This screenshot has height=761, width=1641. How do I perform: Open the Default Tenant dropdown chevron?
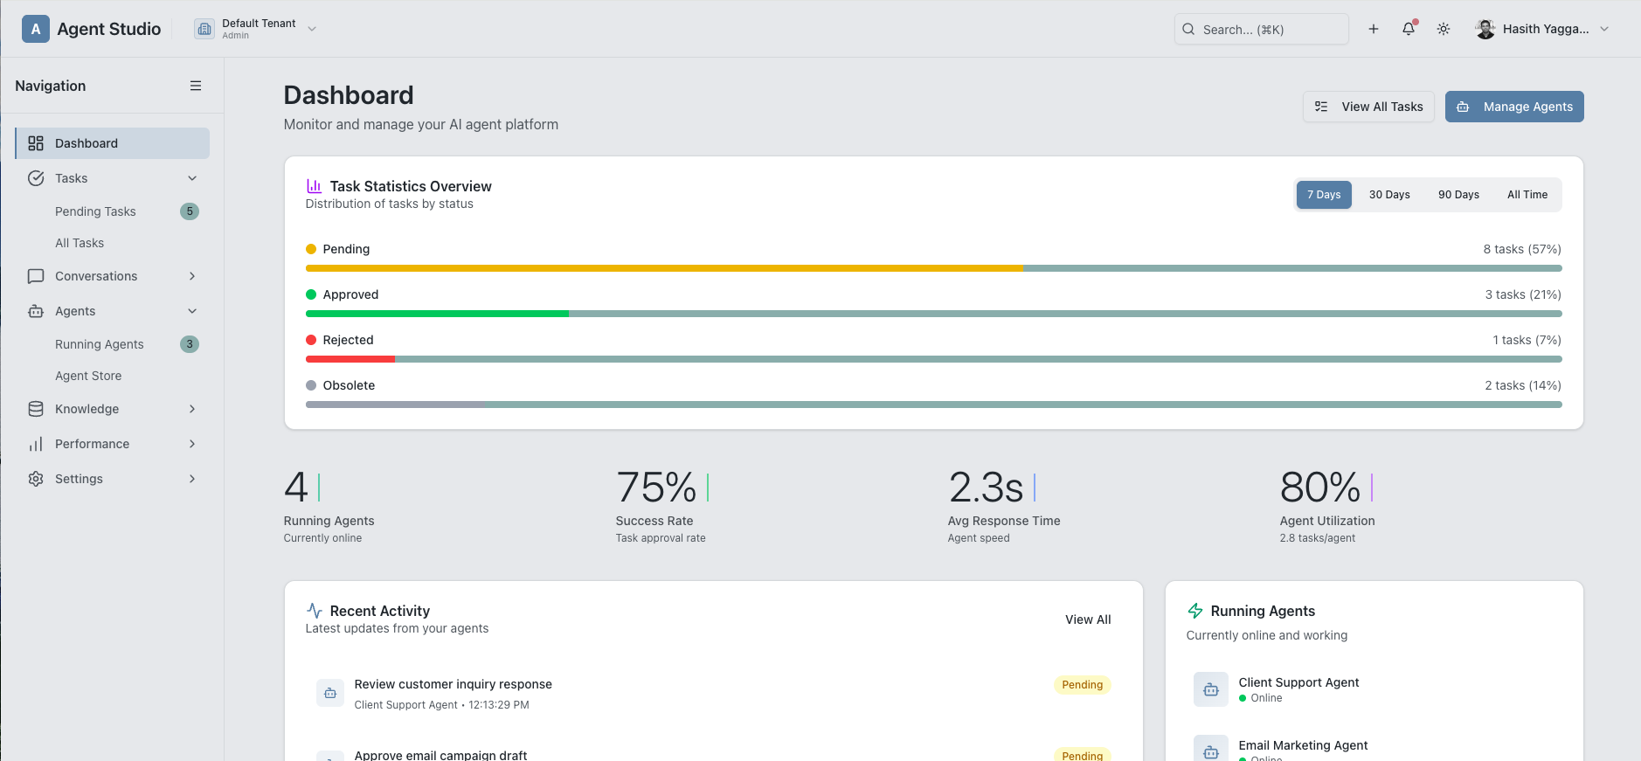(x=312, y=29)
